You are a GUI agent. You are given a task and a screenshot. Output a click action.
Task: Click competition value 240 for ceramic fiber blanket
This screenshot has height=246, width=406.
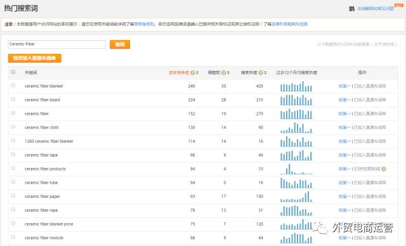coord(192,86)
